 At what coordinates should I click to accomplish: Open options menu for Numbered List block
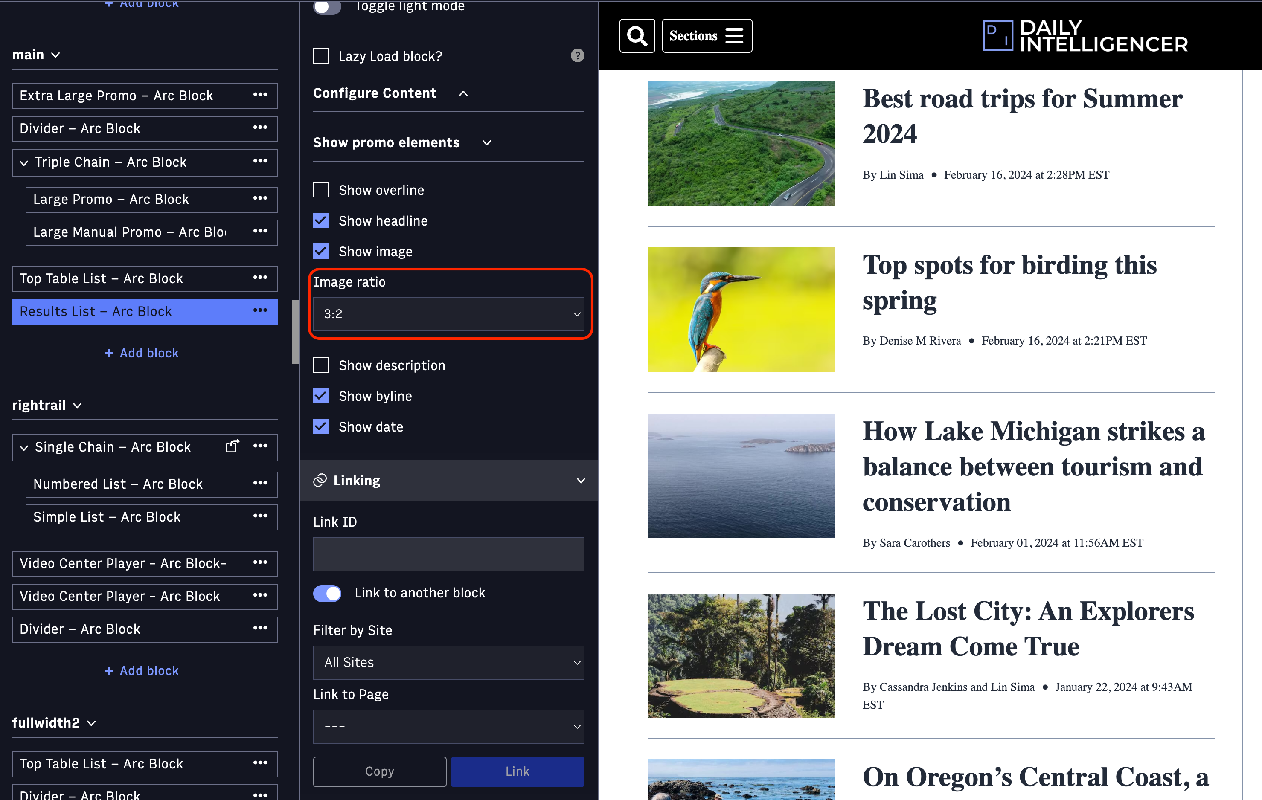coord(260,484)
